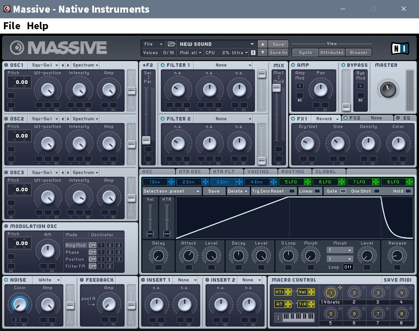
Task: Select next OSC1 wavetable arrow
Action: click(68, 65)
